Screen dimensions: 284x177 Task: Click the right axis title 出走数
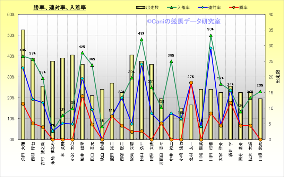(x=277, y=77)
